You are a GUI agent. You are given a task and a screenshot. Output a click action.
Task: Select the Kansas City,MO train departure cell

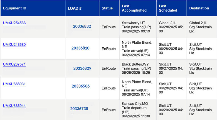point(138,109)
